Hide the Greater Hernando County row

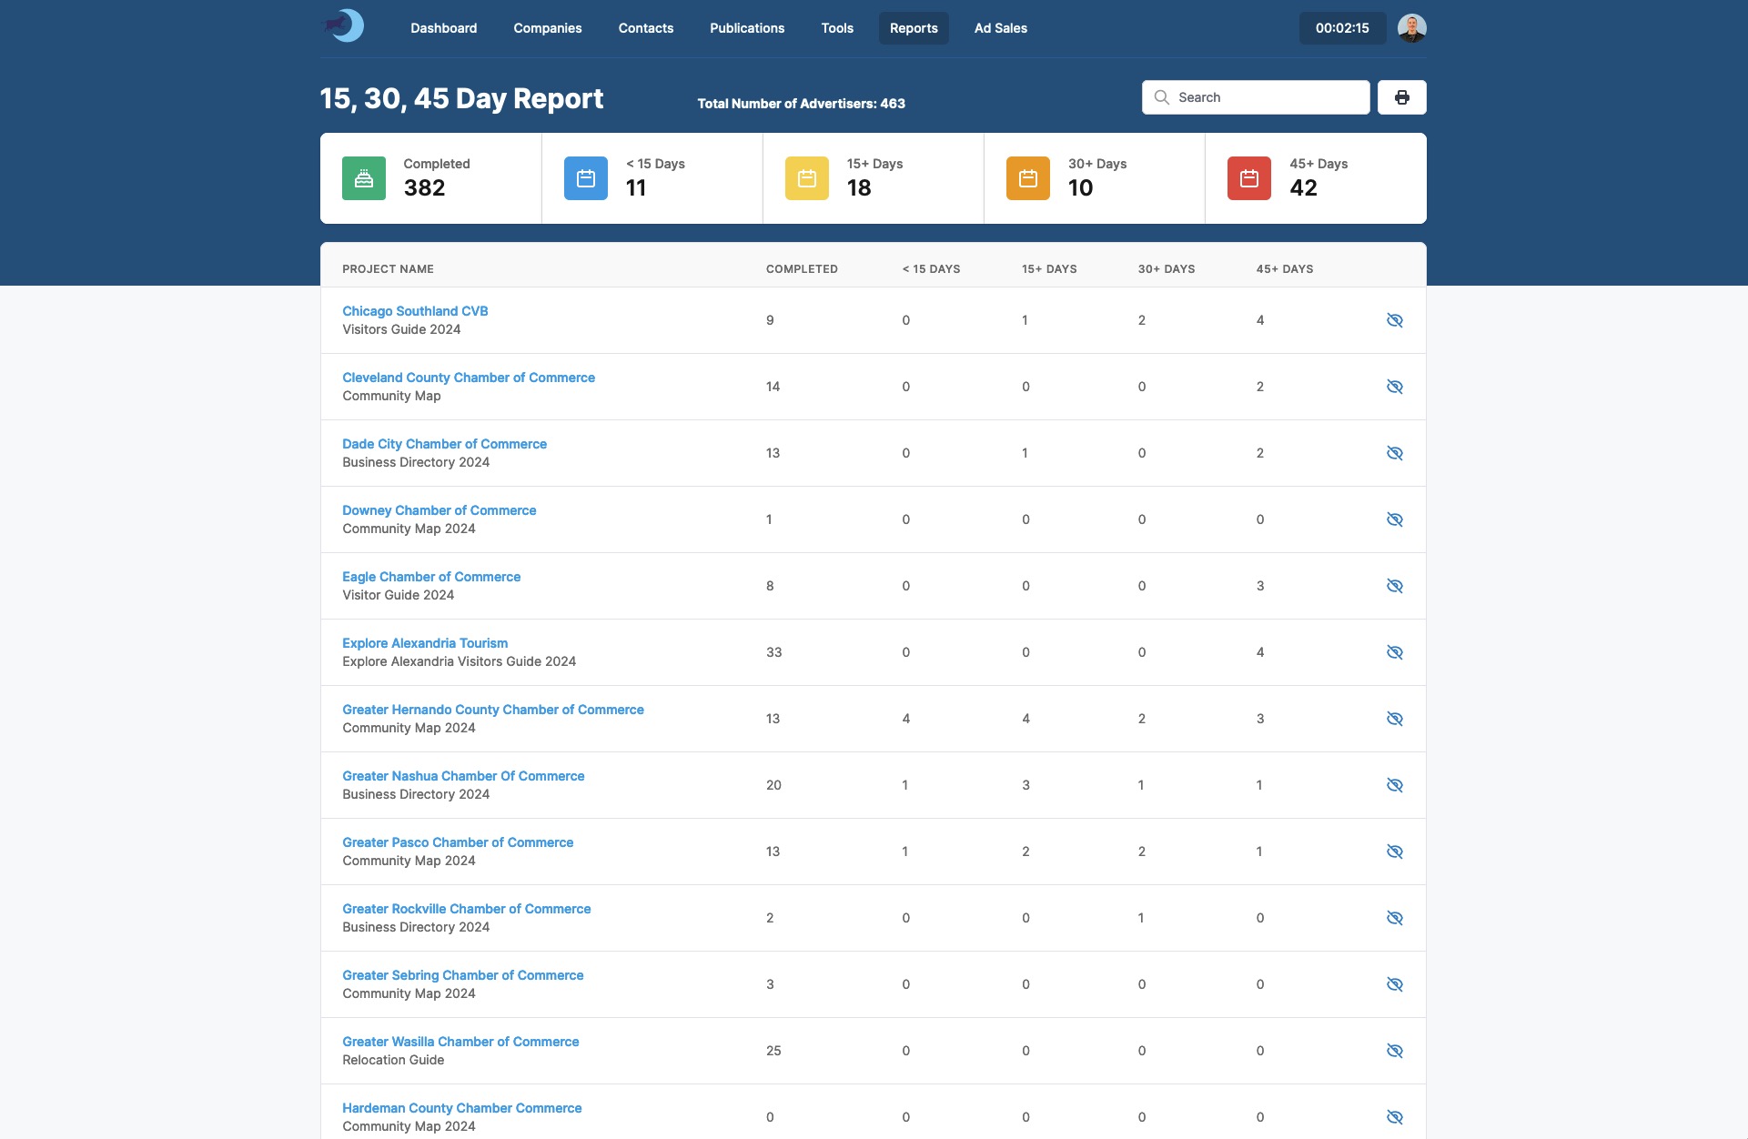1394,719
